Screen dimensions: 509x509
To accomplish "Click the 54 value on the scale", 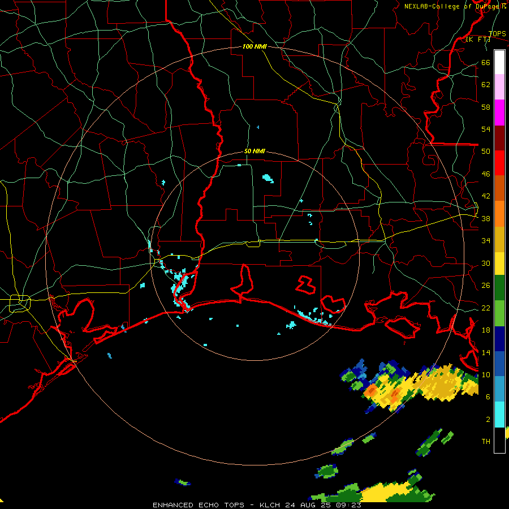I will tap(486, 129).
